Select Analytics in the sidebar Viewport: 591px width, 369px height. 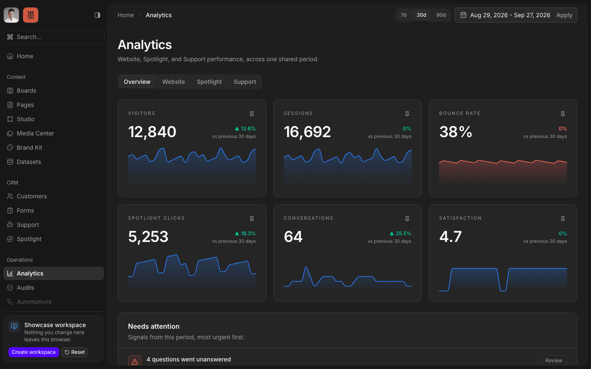[x=54, y=273]
